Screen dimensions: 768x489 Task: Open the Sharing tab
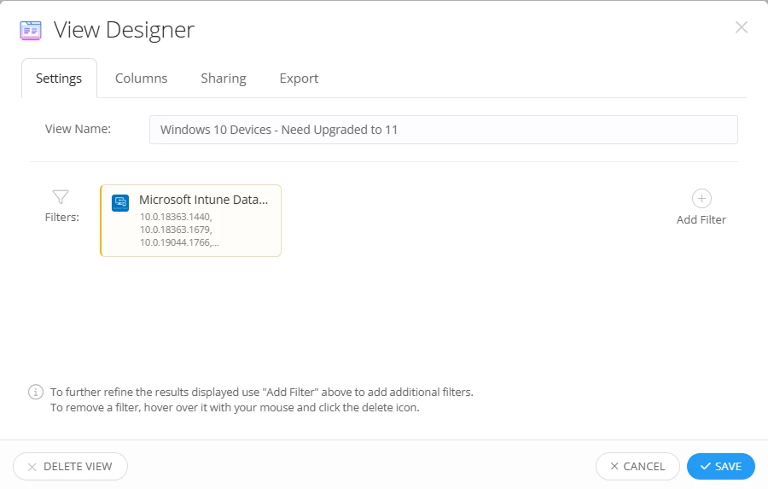click(224, 79)
